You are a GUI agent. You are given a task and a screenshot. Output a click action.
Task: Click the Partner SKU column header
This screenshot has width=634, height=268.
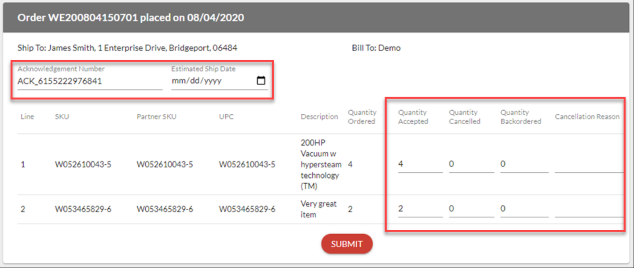pyautogui.click(x=156, y=117)
